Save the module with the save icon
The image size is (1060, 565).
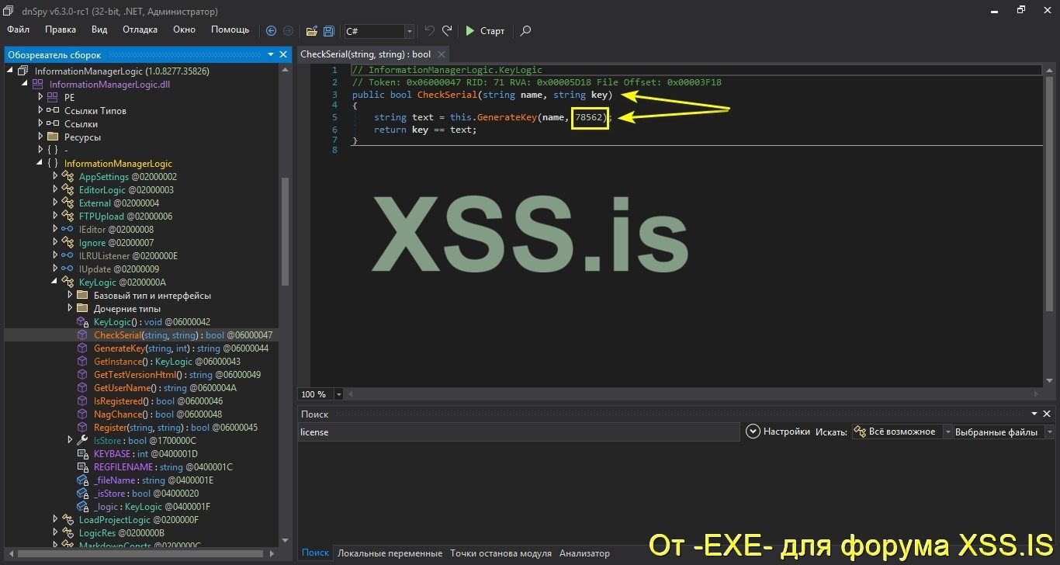(328, 31)
